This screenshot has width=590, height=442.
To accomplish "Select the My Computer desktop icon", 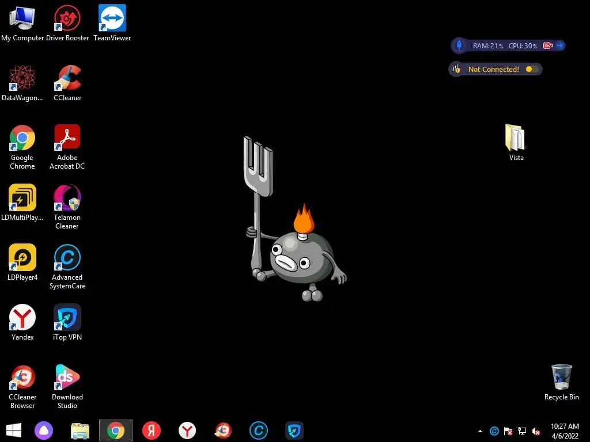I will tap(22, 22).
